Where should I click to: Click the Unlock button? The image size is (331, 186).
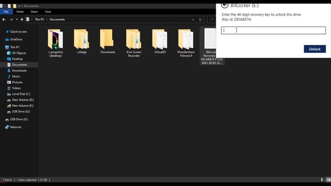(315, 49)
